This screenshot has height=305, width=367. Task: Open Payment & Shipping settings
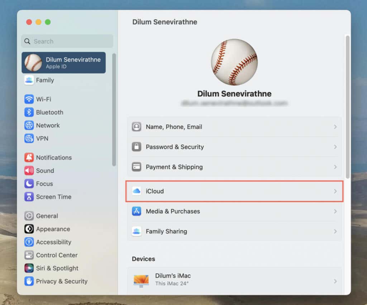pos(234,167)
